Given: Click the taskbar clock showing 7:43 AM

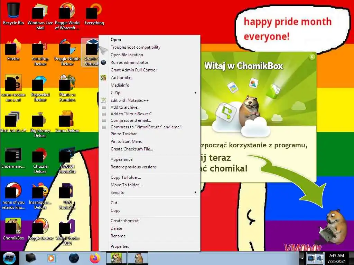Looking at the screenshot, I should pos(336,258).
